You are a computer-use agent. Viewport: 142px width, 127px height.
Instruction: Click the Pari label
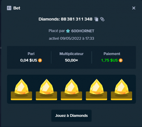[31, 54]
